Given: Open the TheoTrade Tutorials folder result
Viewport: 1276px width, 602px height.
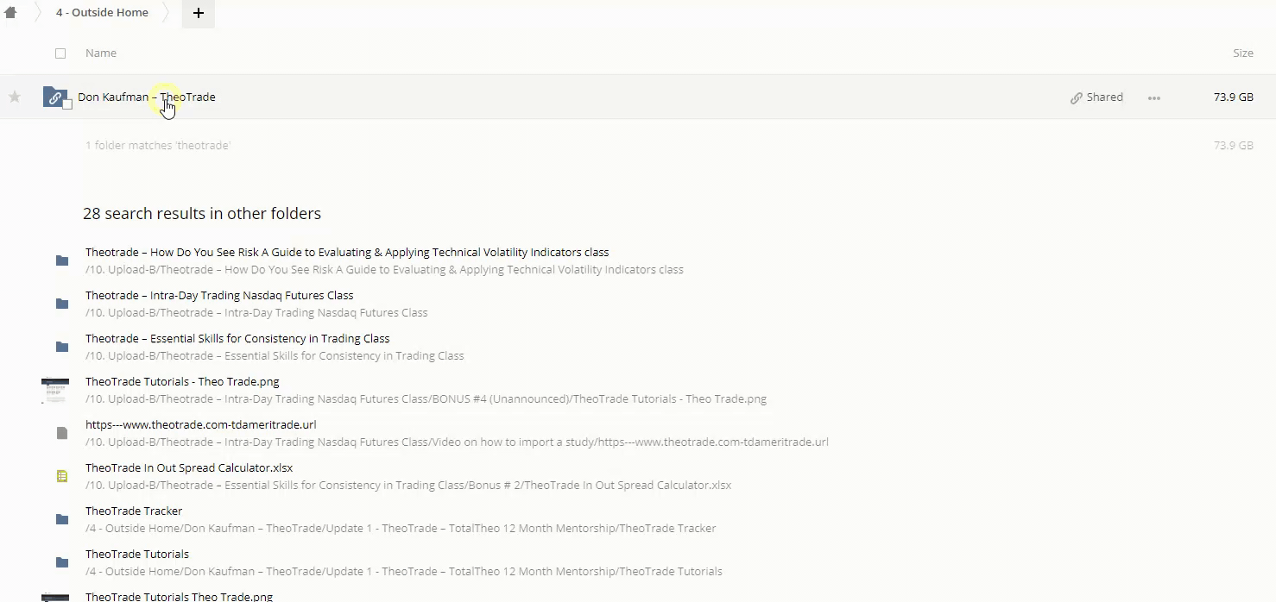Looking at the screenshot, I should point(137,555).
